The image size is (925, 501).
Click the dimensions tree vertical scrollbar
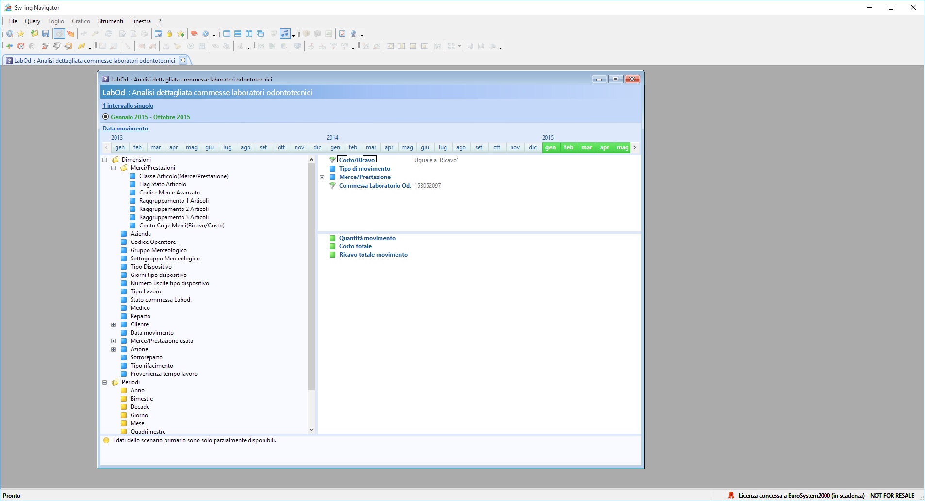[311, 277]
